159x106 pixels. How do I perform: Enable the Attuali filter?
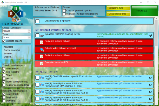point(4,75)
